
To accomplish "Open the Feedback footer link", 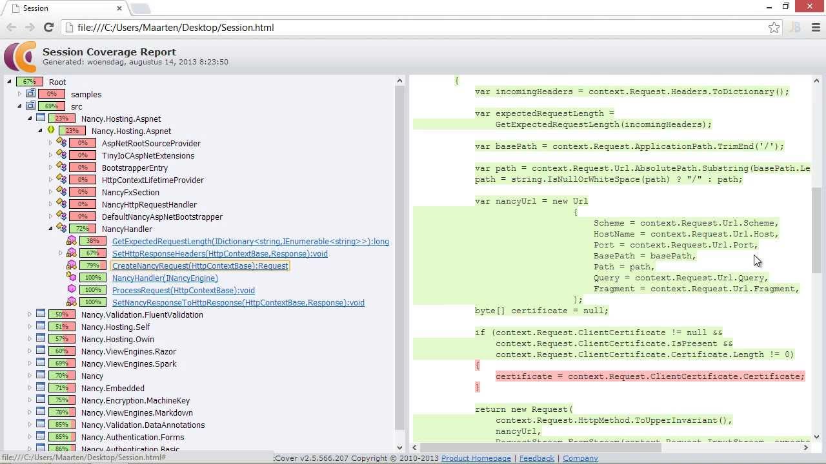I will [x=537, y=458].
